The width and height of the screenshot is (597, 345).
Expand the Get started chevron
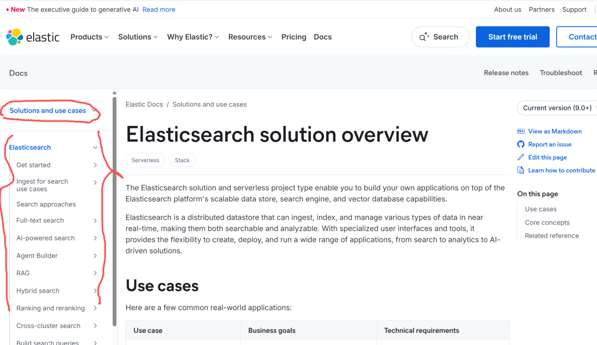coord(95,165)
